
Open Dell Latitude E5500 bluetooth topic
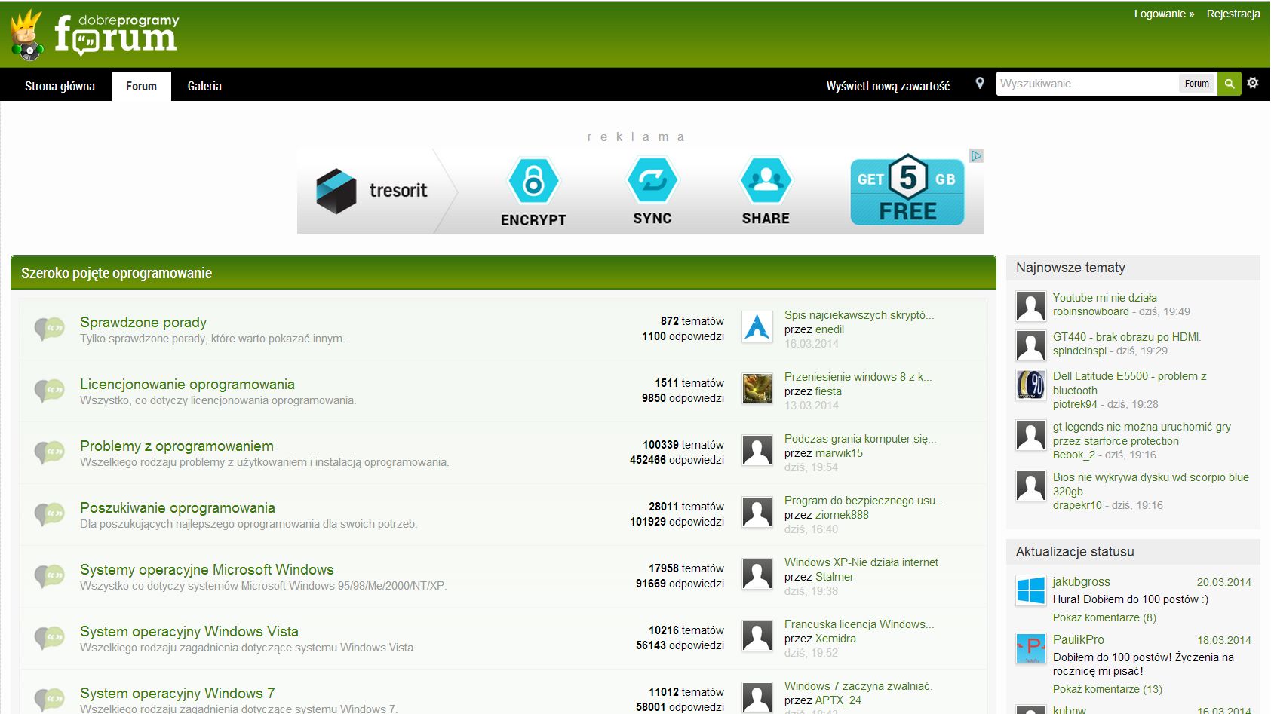coord(1130,383)
